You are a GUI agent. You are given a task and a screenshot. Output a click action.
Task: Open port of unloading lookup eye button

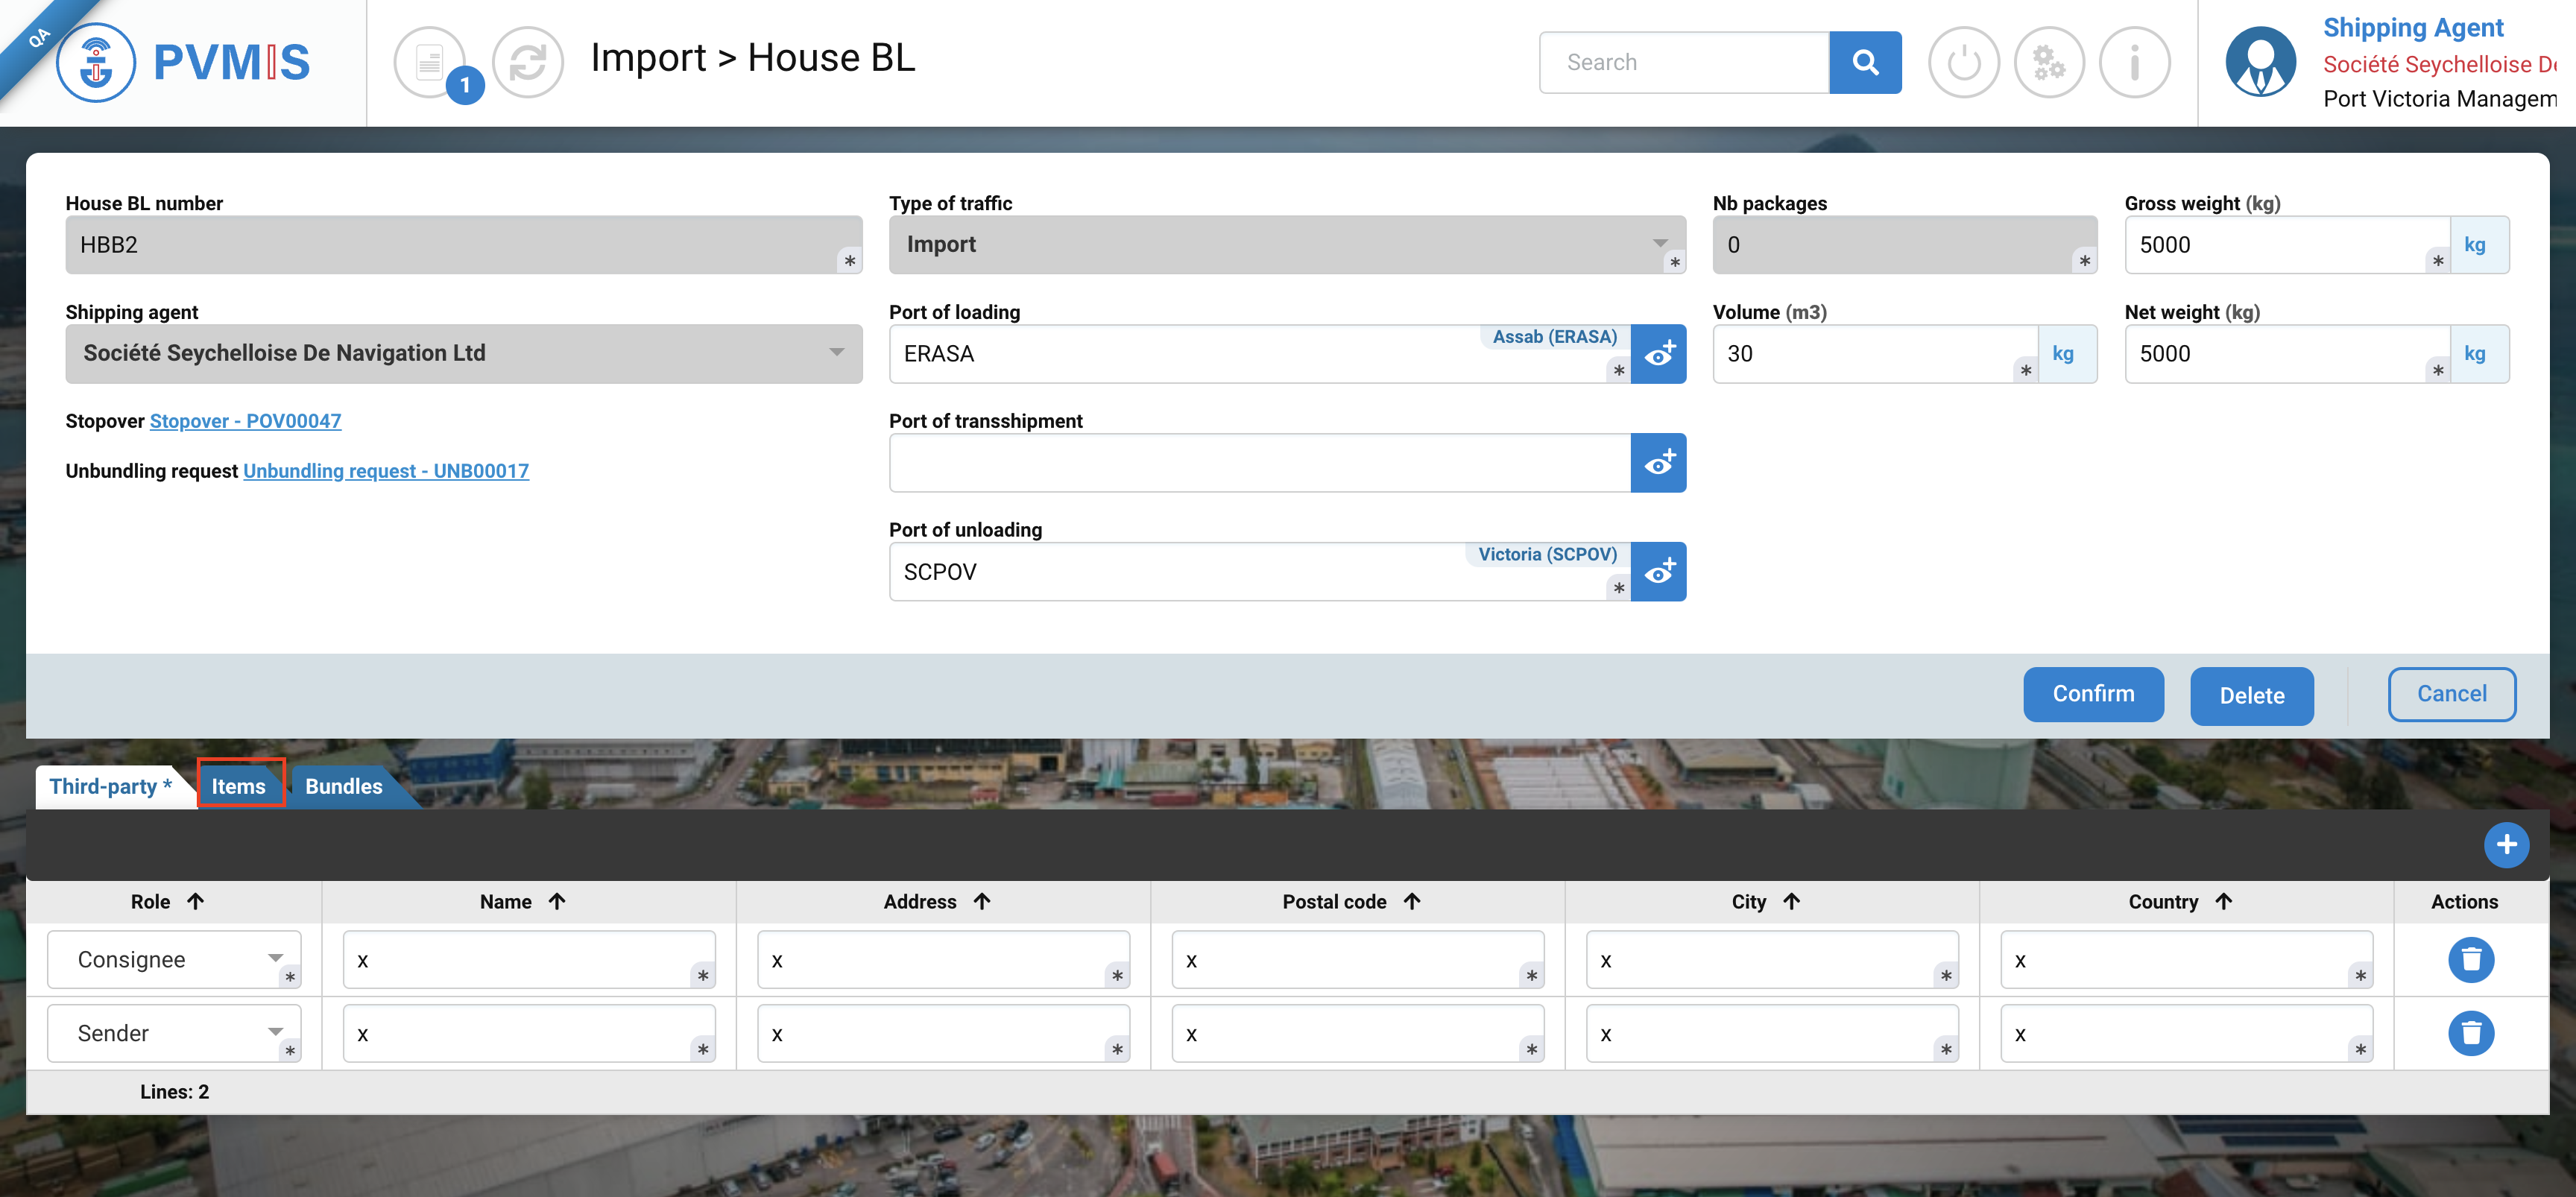[1658, 572]
